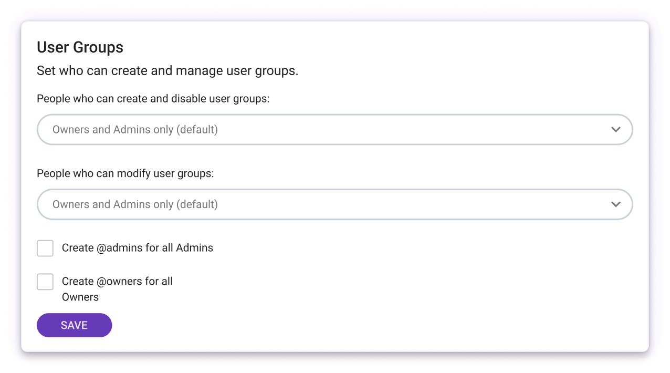Click the modify user groups label

(x=125, y=173)
